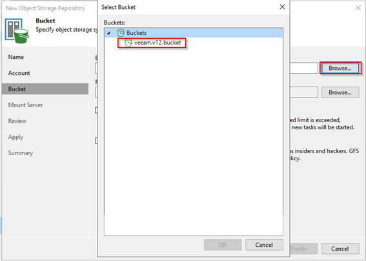Click the bucket name input field in wizard
This screenshot has height=261, width=366.
303,68
